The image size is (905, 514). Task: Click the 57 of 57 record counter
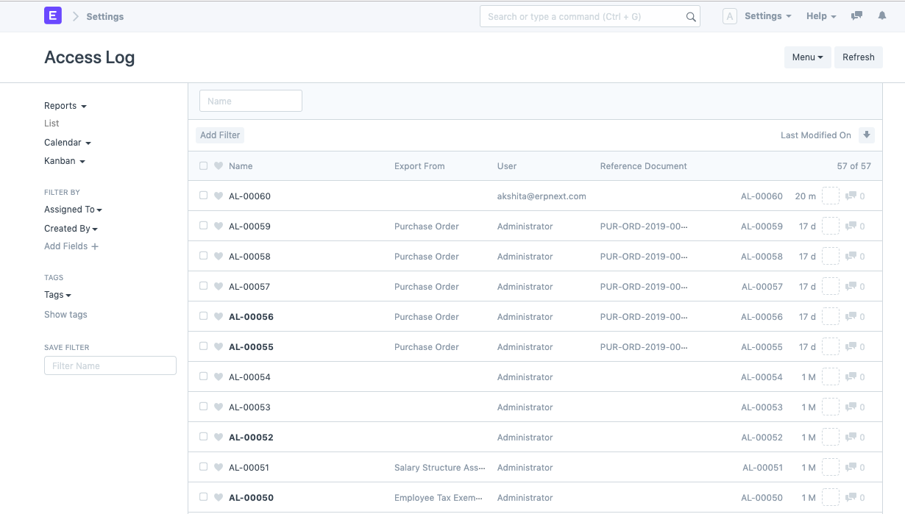[853, 165]
